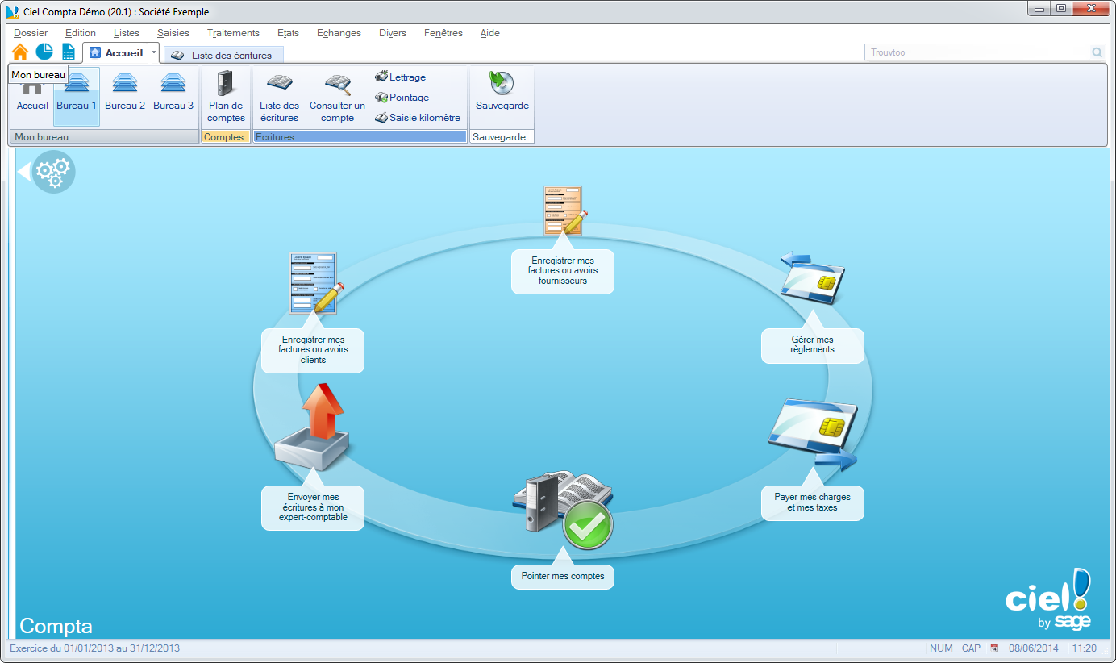The width and height of the screenshot is (1116, 663).
Task: Click Accueil ribbon item under Mon bureau
Action: (x=32, y=97)
